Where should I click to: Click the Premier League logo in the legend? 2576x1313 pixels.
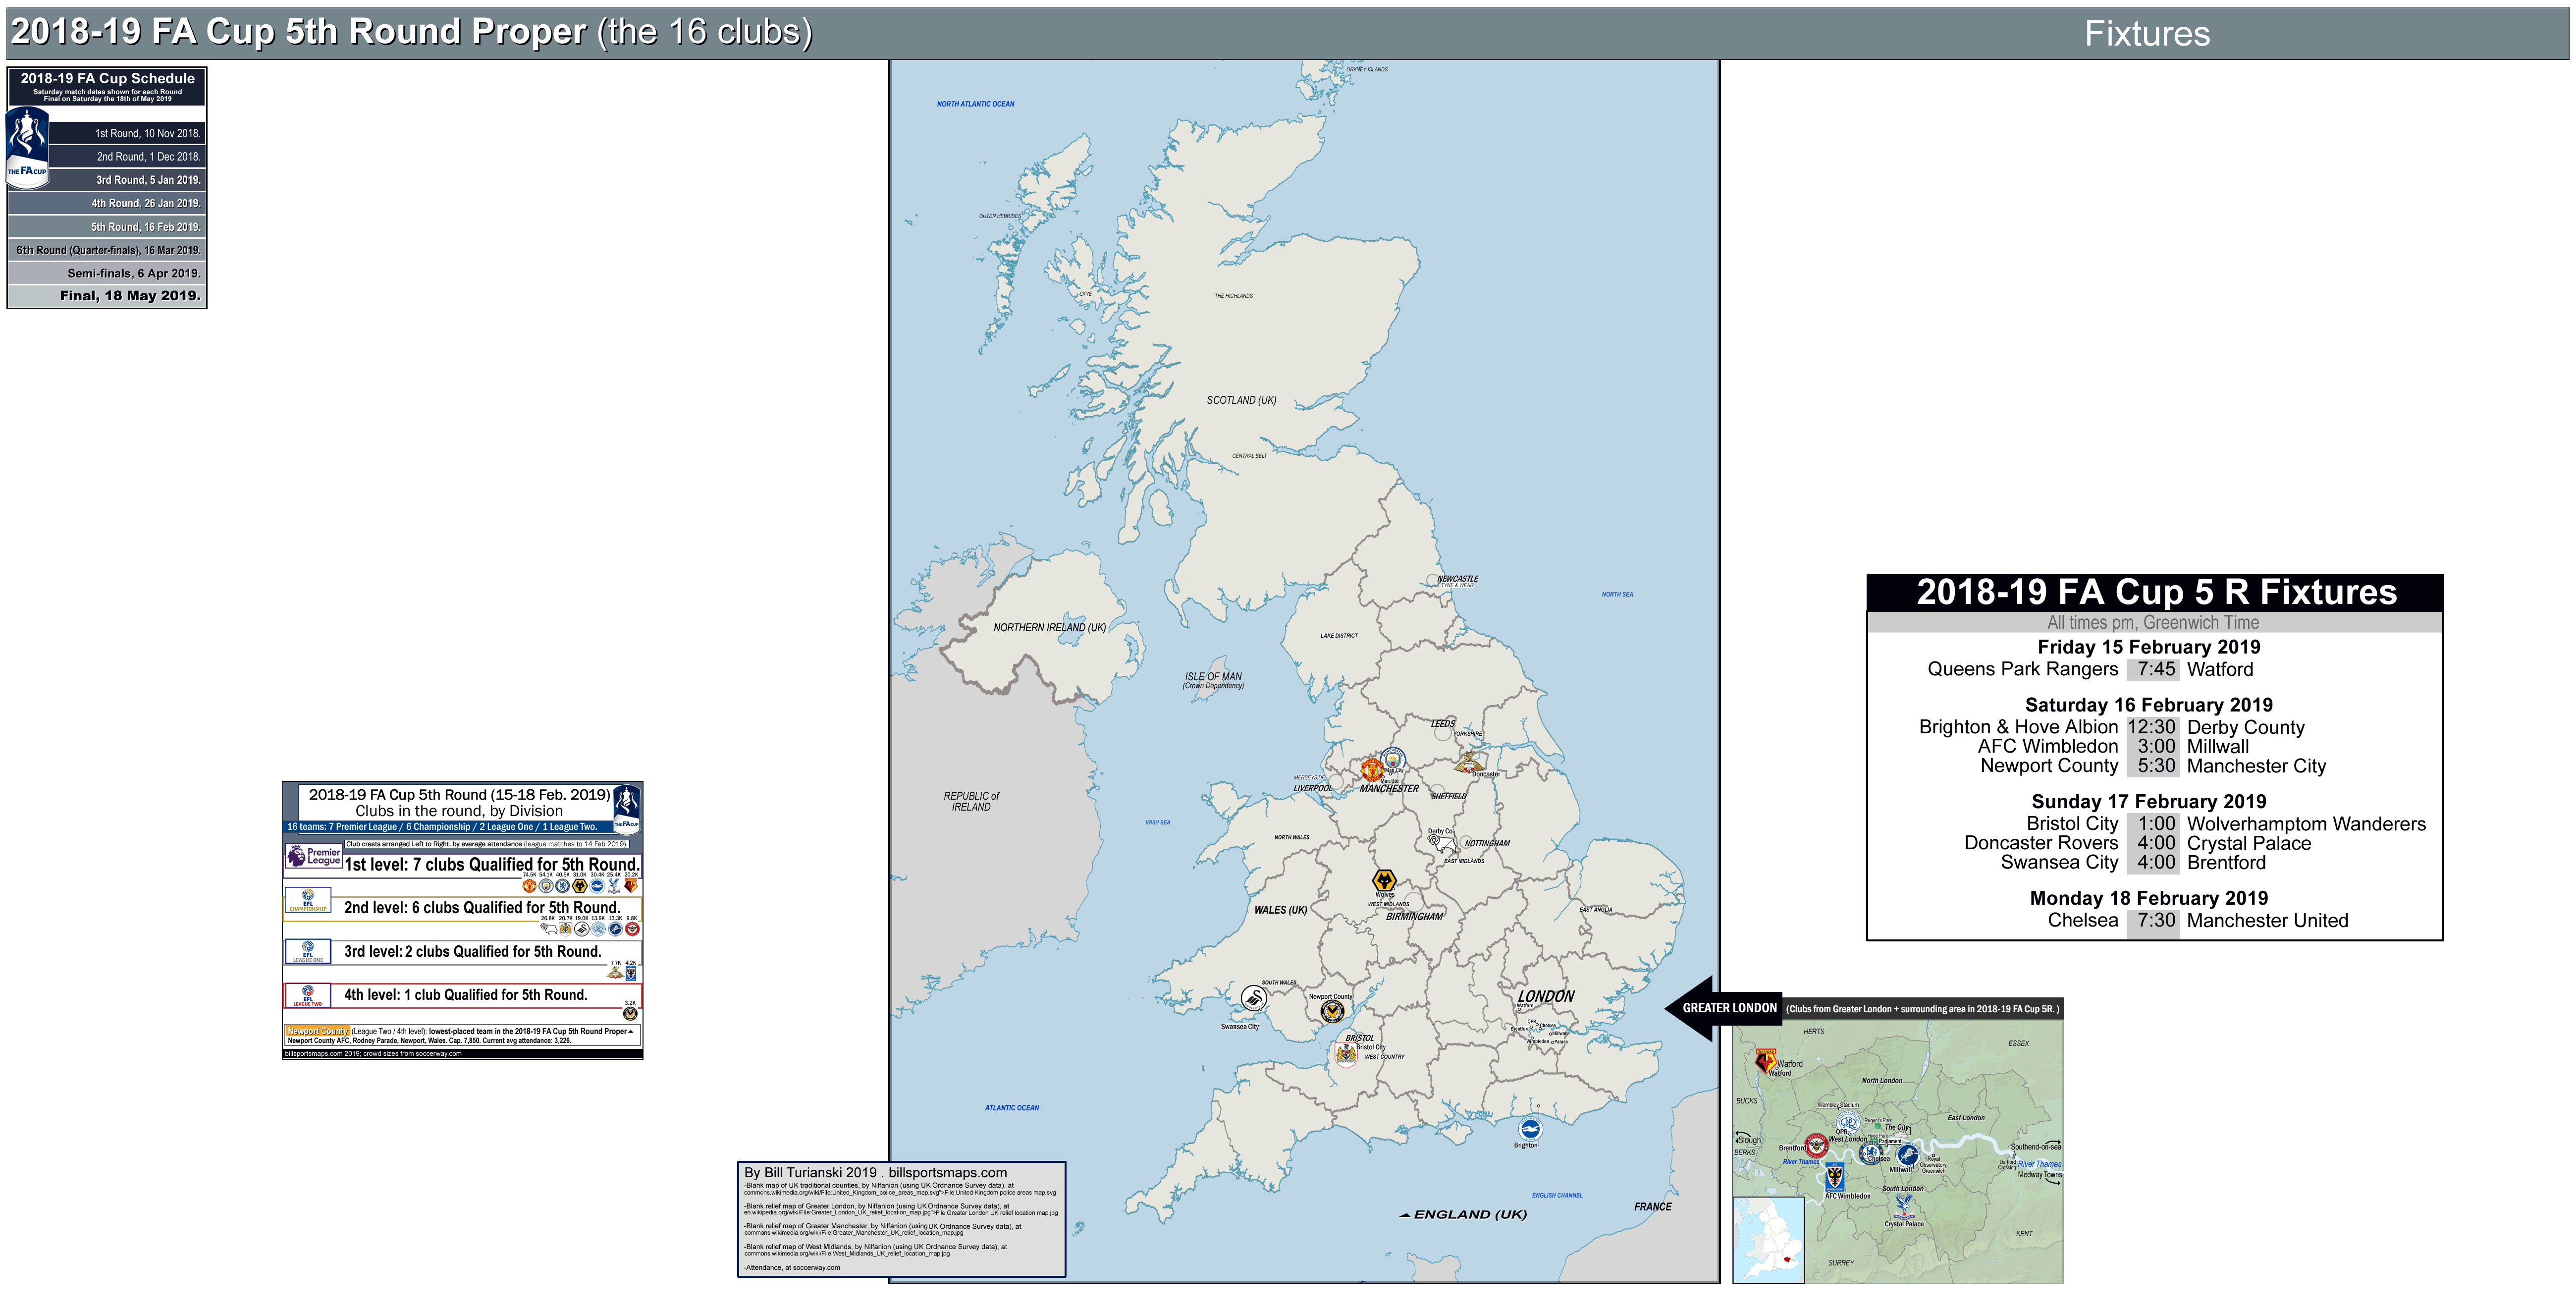click(x=314, y=856)
